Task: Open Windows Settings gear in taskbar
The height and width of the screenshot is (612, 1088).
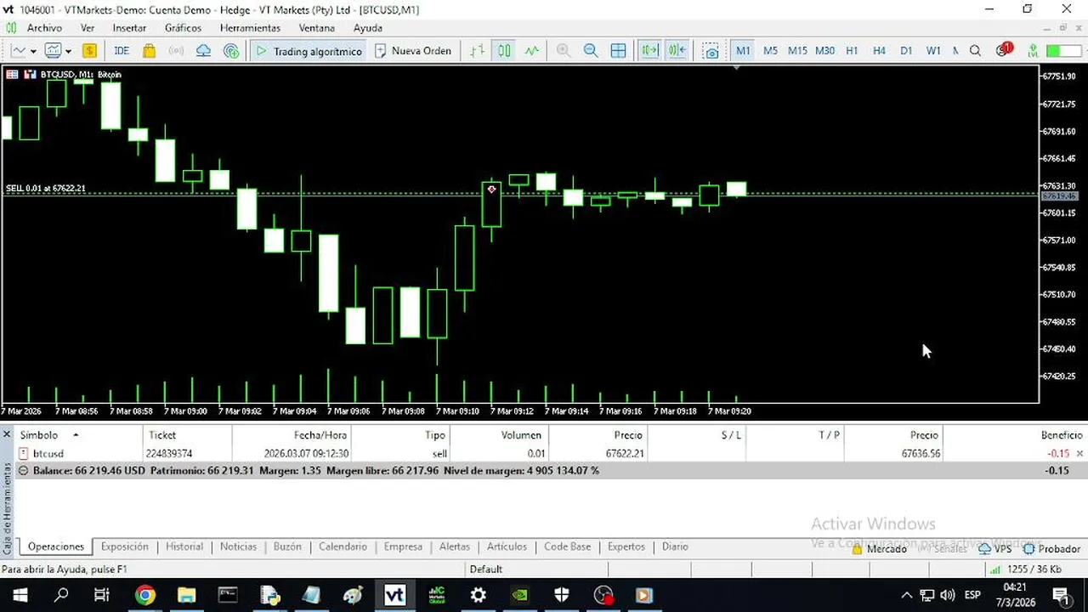Action: [x=479, y=595]
